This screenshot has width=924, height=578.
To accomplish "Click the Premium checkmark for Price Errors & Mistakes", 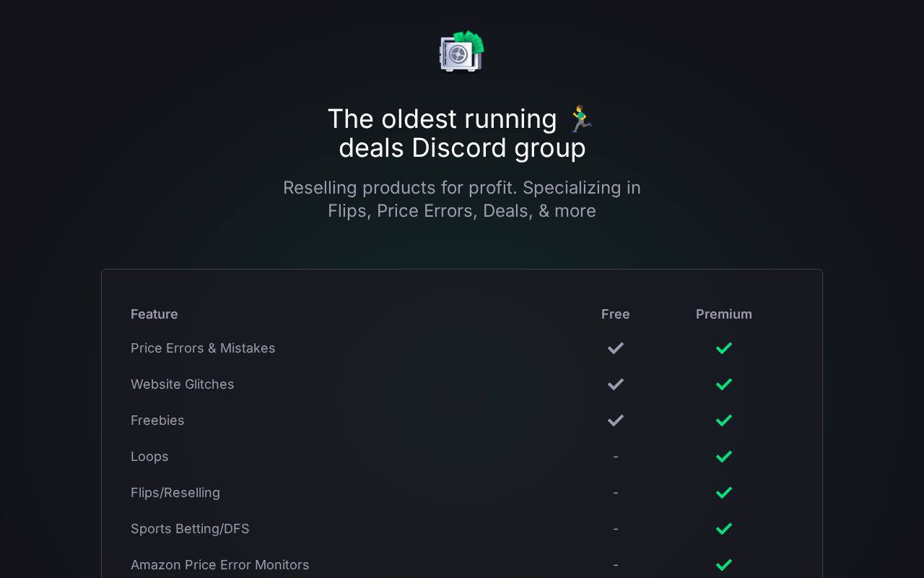I will coord(723,348).
